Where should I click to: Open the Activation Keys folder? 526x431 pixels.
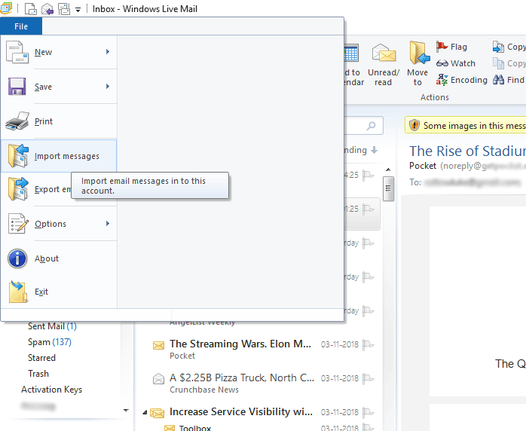(x=52, y=390)
